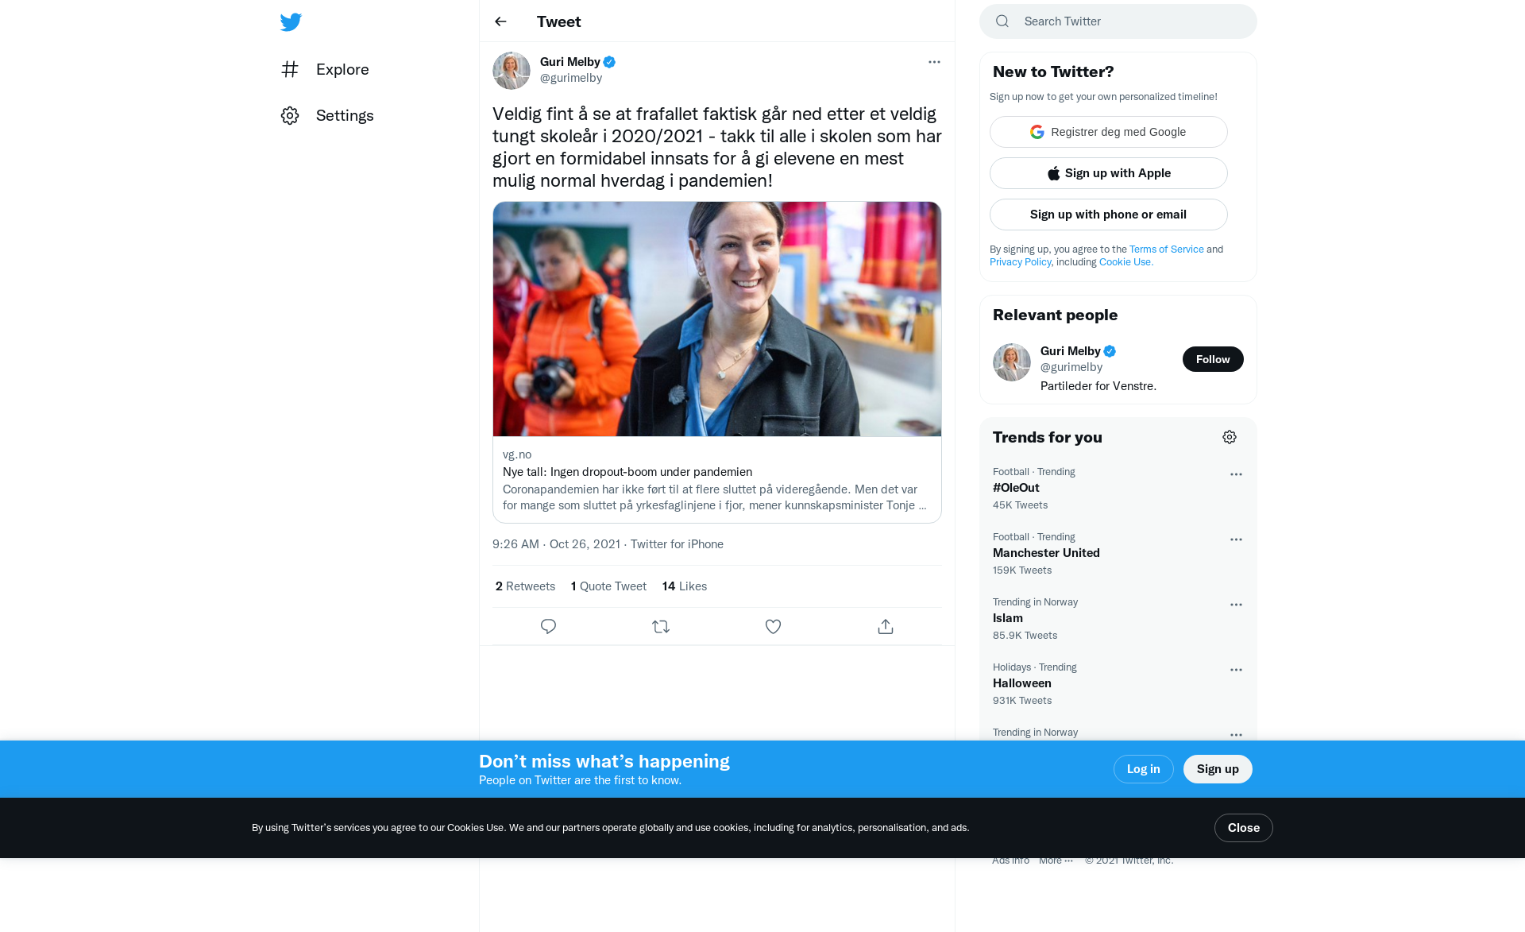
Task: Open Trends settings gear icon
Action: 1229,437
